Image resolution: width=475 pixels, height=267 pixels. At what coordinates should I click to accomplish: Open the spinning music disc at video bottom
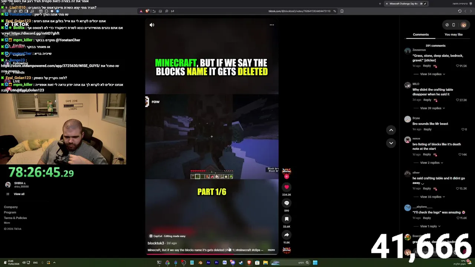click(286, 250)
